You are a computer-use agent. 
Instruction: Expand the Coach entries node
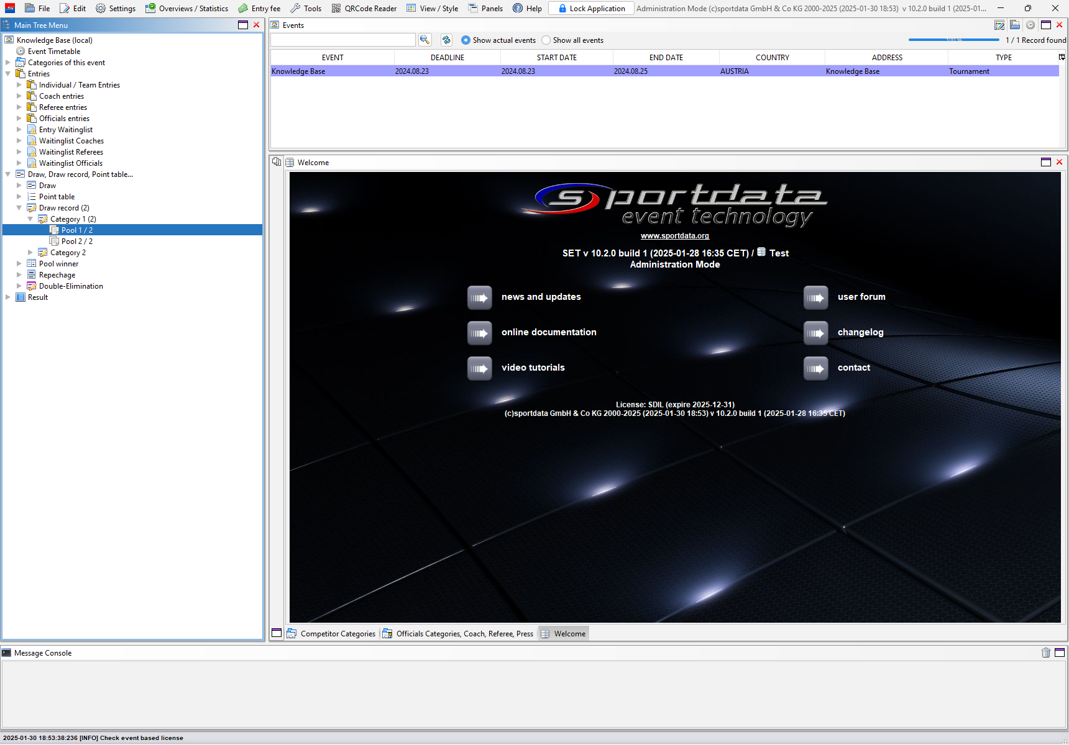[19, 96]
